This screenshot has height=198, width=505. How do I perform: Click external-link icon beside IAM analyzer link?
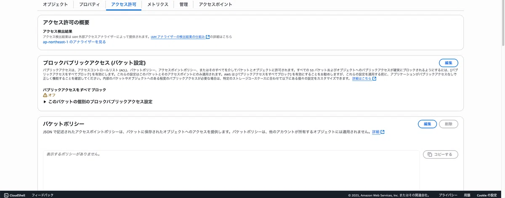(x=208, y=37)
